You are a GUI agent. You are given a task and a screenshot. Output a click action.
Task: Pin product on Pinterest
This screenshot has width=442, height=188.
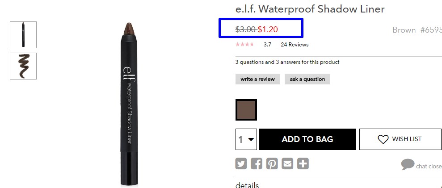[272, 163]
